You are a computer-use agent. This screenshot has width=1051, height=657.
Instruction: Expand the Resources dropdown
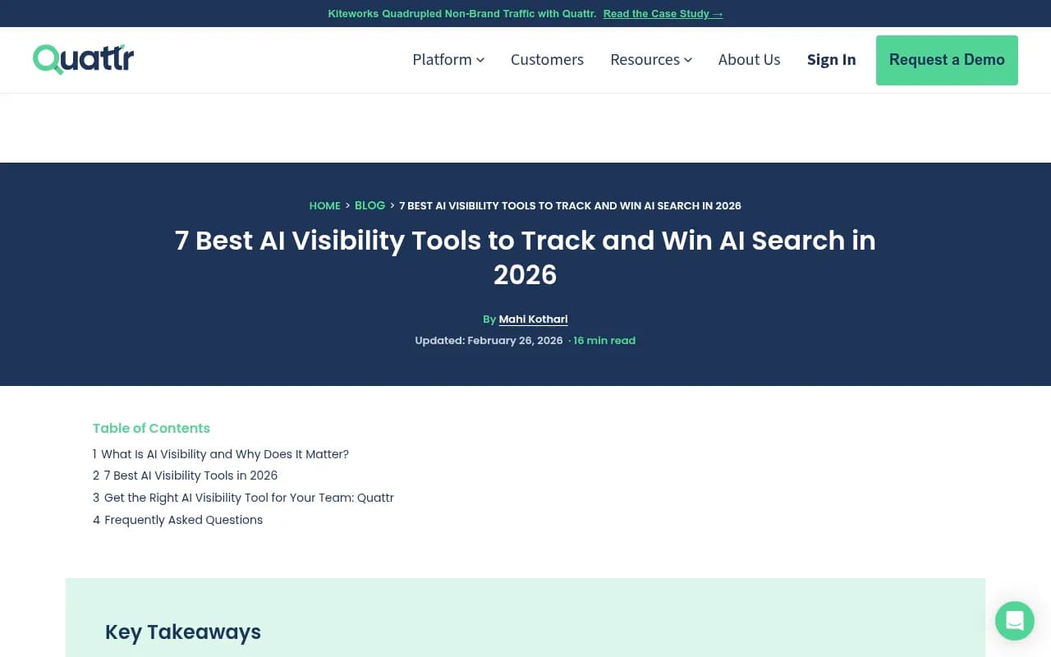coord(651,60)
